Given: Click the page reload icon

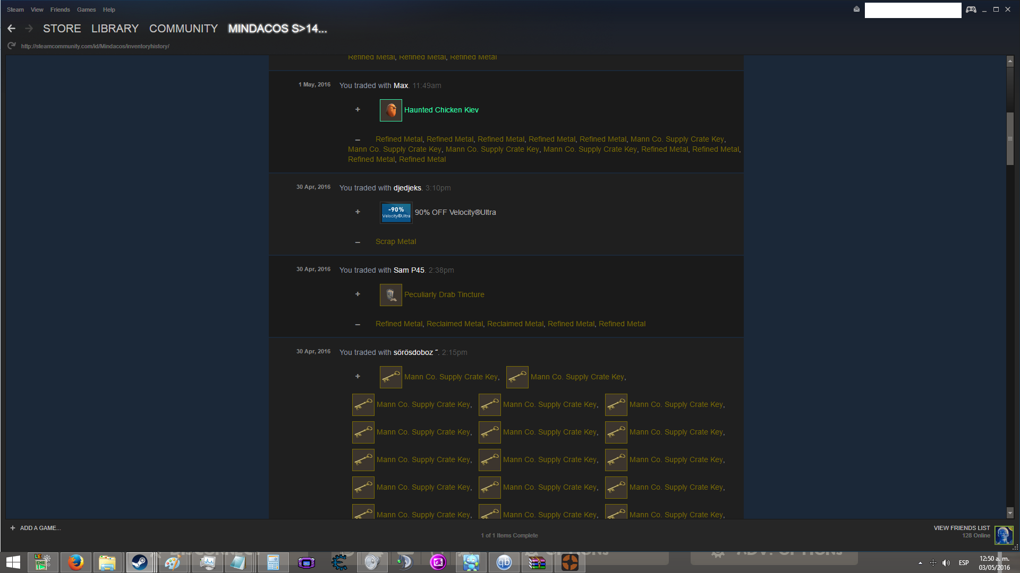Looking at the screenshot, I should coord(11,46).
